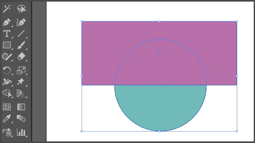Click the rectangle's center point marker
The image size is (255, 143).
point(159,53)
